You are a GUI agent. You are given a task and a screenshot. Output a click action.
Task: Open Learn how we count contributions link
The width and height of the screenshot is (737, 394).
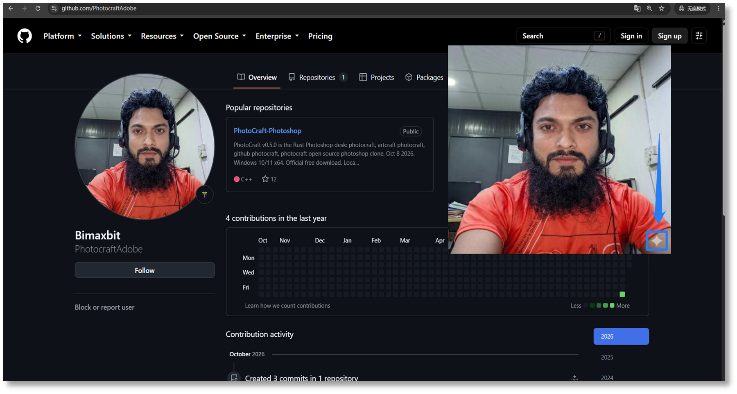[x=287, y=306]
